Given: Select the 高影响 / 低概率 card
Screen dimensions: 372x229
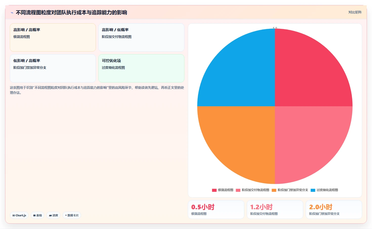Looking at the screenshot, I should tap(141, 37).
